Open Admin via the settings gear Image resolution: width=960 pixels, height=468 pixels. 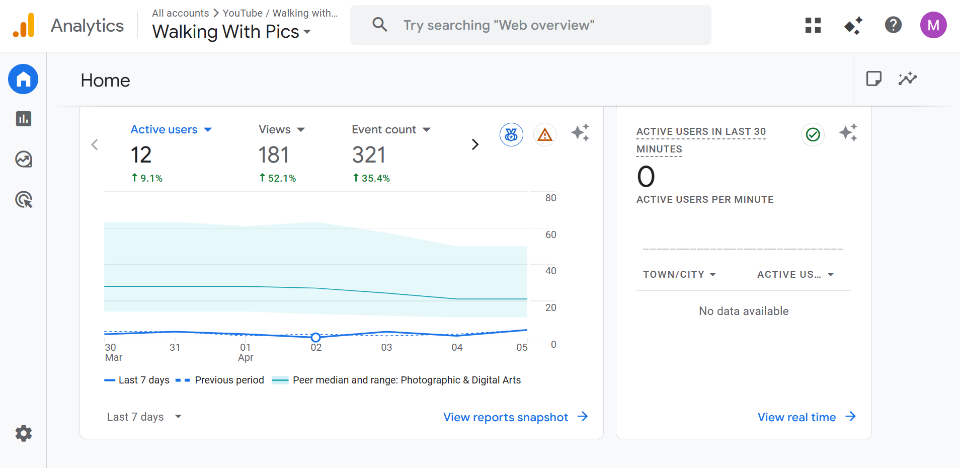[23, 433]
